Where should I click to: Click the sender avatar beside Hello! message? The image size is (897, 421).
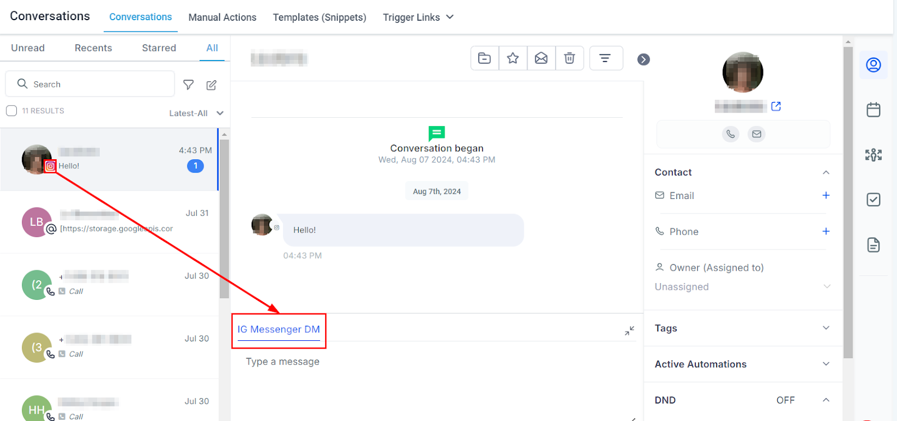(x=262, y=225)
